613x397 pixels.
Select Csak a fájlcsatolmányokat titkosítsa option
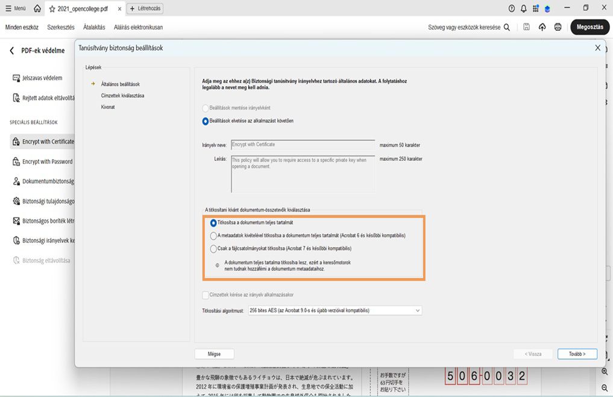213,249
